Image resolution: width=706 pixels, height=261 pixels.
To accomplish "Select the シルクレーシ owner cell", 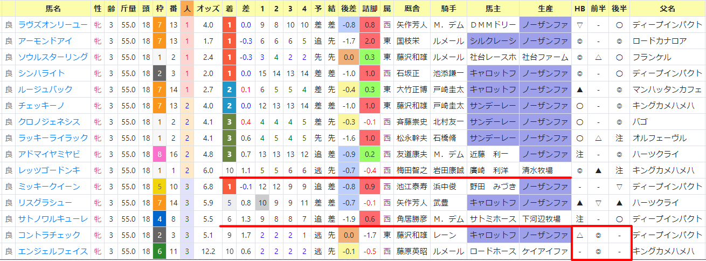I will click(x=493, y=41).
